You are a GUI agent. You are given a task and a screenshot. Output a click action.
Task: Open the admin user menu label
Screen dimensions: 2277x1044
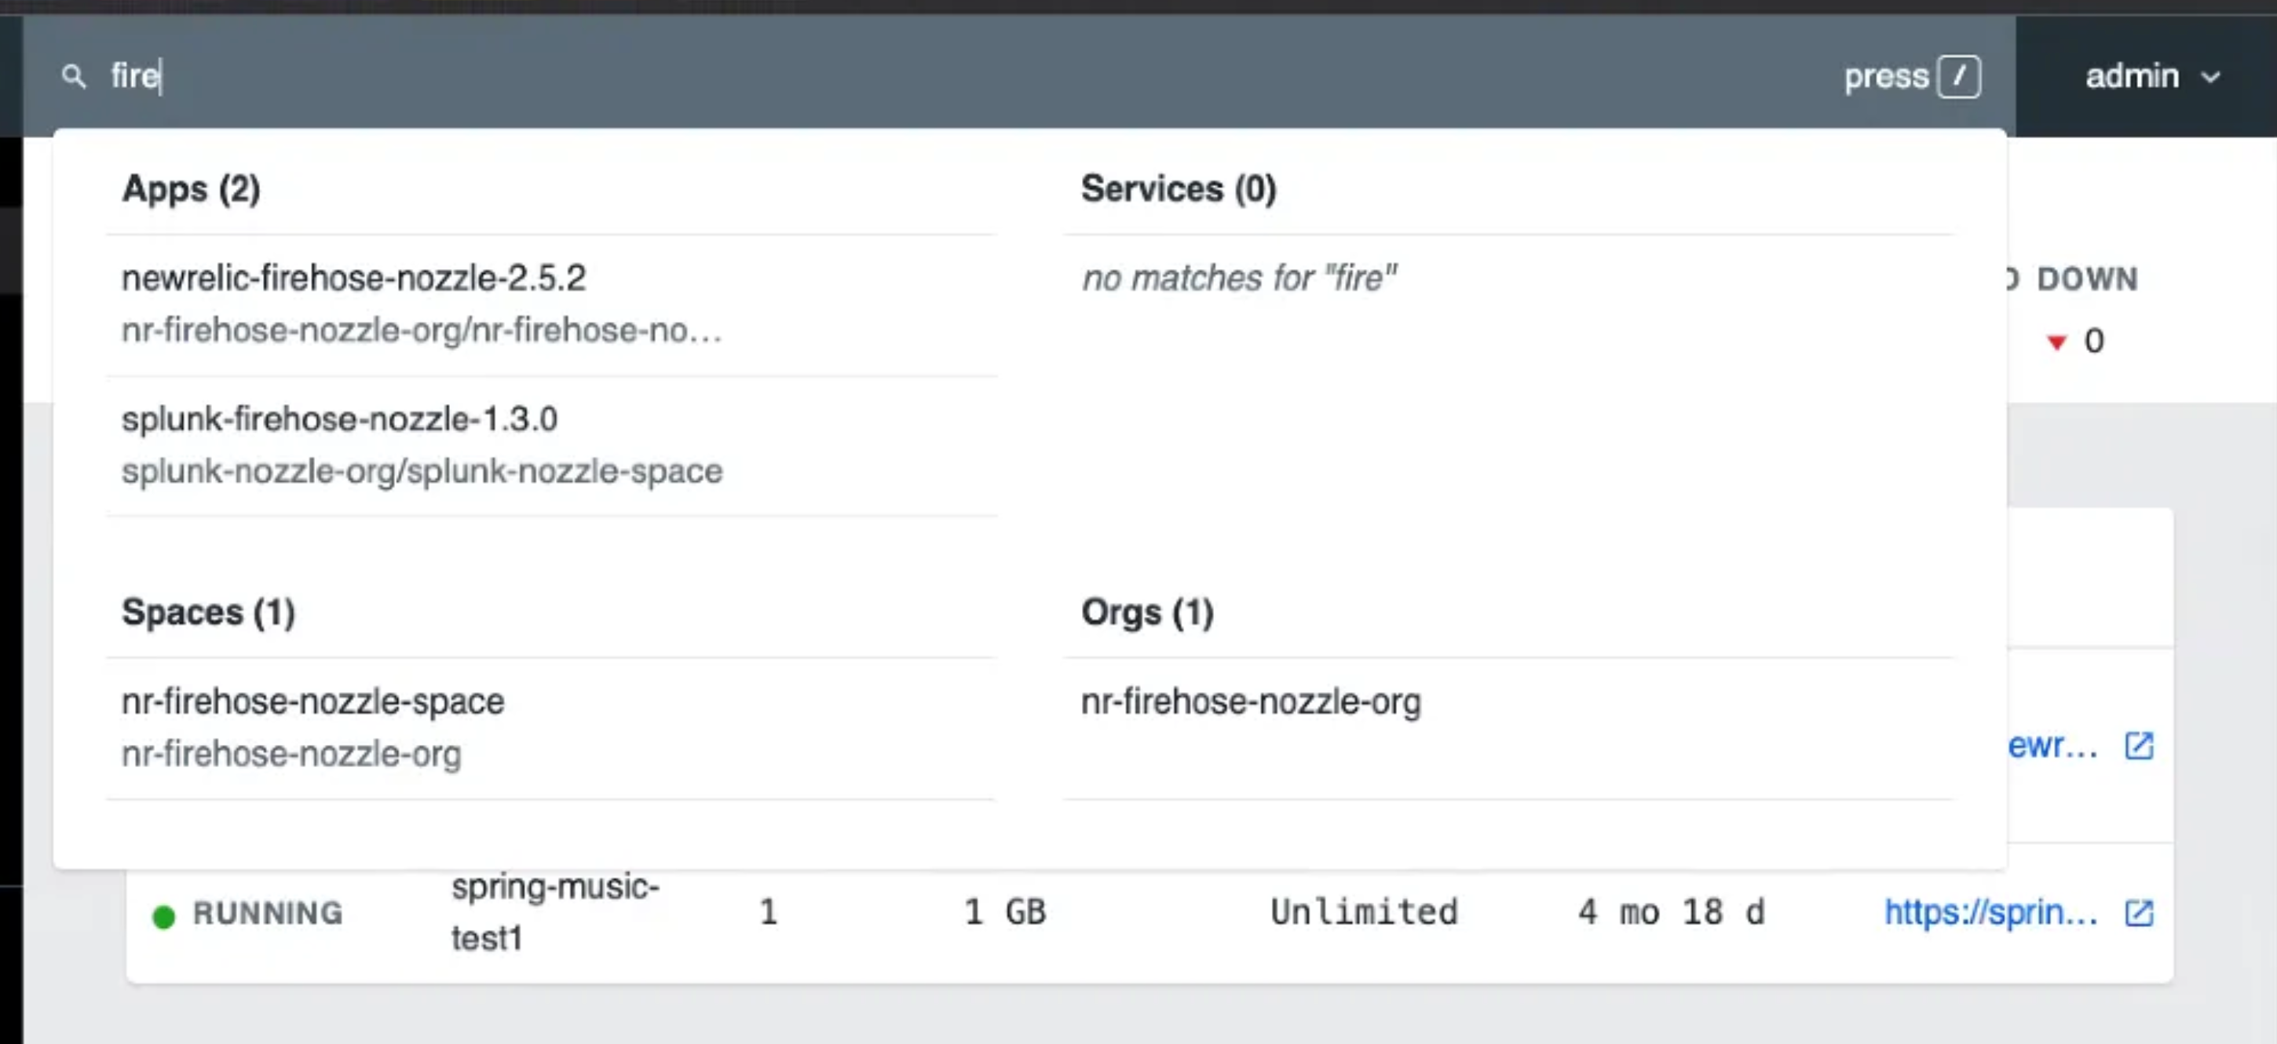(x=2131, y=77)
